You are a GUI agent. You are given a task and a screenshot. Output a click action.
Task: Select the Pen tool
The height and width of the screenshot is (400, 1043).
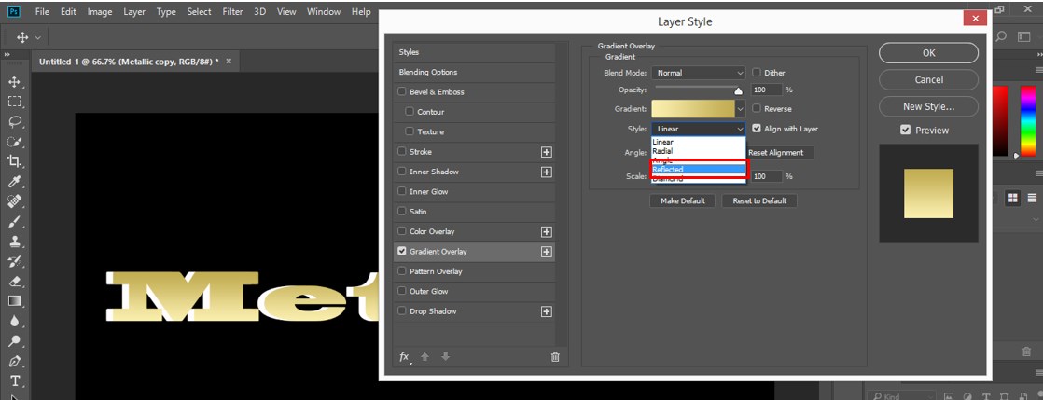14,362
